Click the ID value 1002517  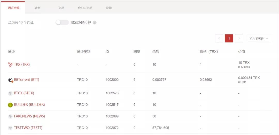(x=112, y=104)
